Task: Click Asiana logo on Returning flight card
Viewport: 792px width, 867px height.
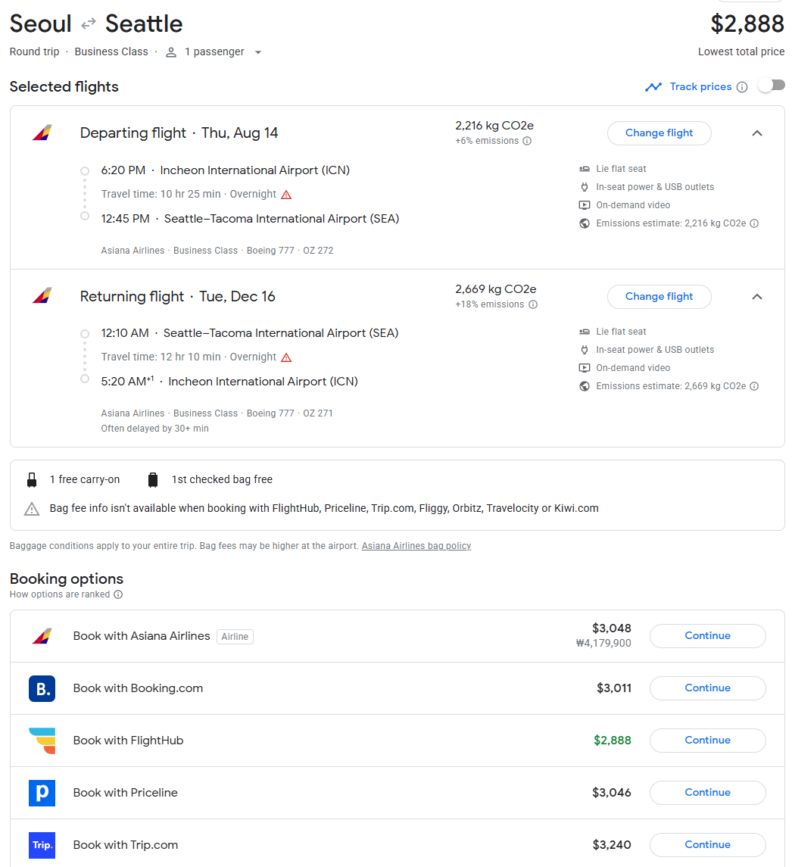Action: (x=42, y=296)
